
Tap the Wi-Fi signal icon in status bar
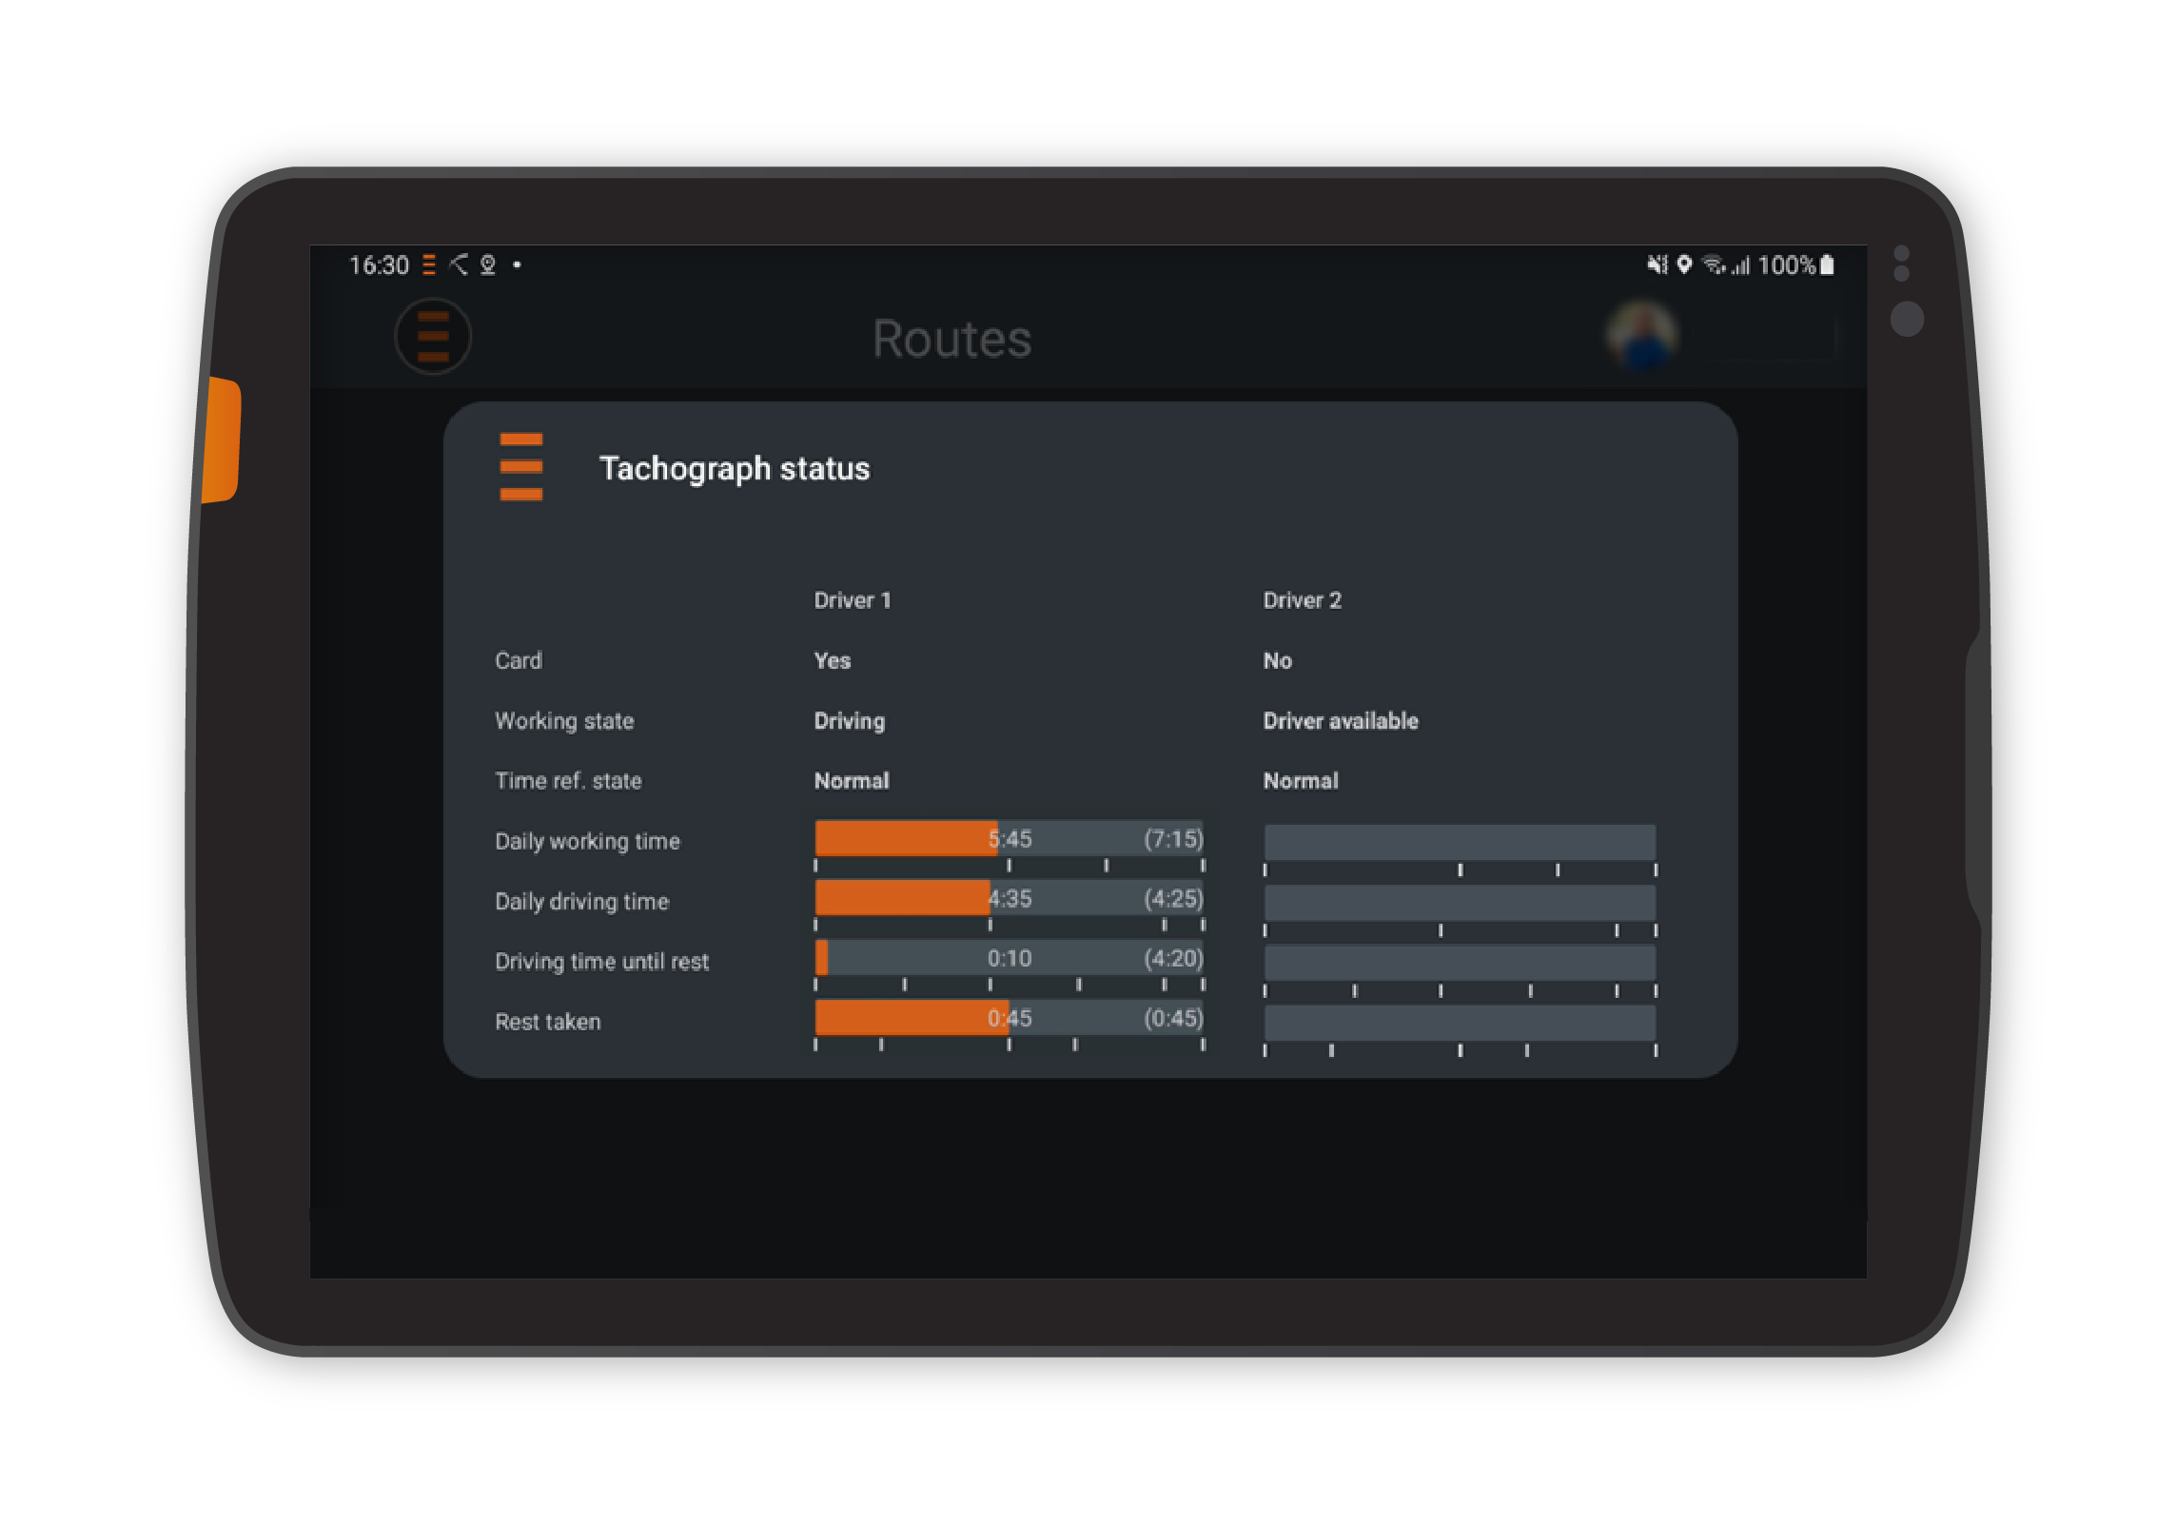(1713, 264)
